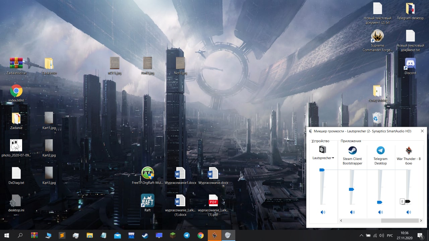Click the Telegram Desktop volume slider handle
Image resolution: width=429 pixels, height=241 pixels.
(x=380, y=202)
